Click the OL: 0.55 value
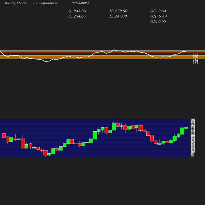Image resolution: width=205 pixels, height=205 pixels. click(158, 21)
